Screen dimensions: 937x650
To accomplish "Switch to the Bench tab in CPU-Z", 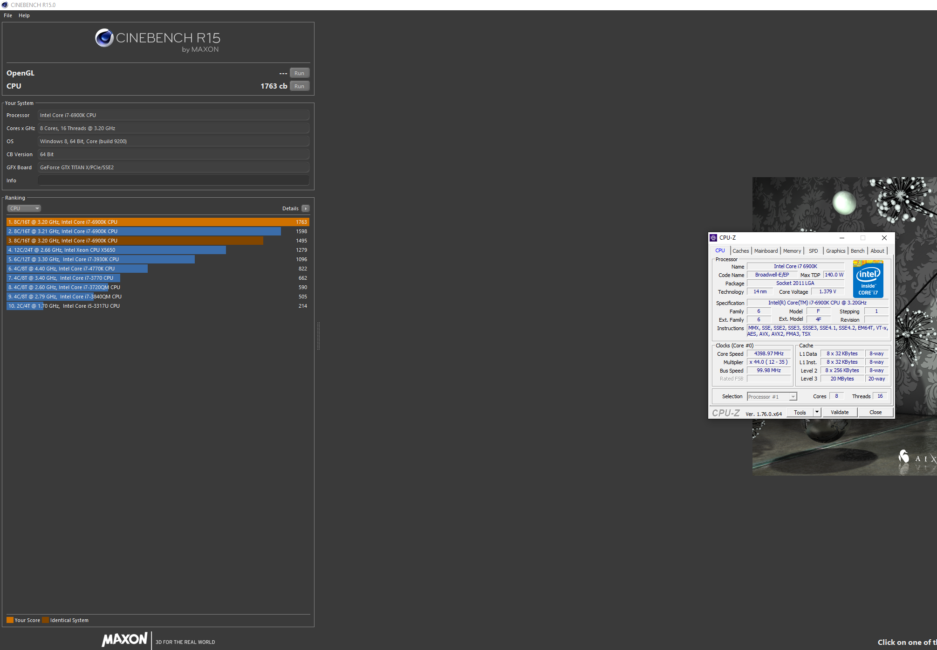I will point(857,251).
